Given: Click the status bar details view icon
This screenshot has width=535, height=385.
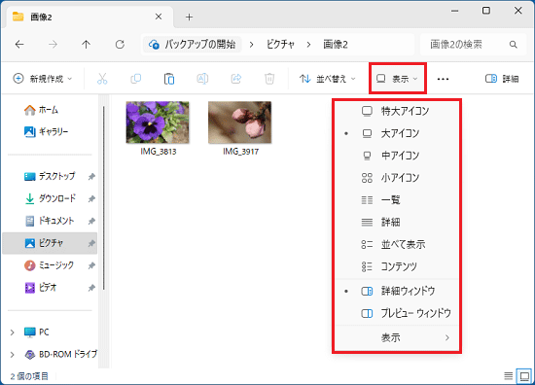Looking at the screenshot, I should pos(509,376).
